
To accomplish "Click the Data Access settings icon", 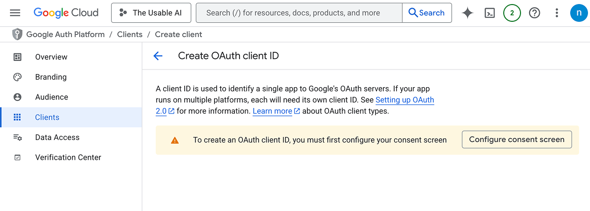I will click(18, 137).
